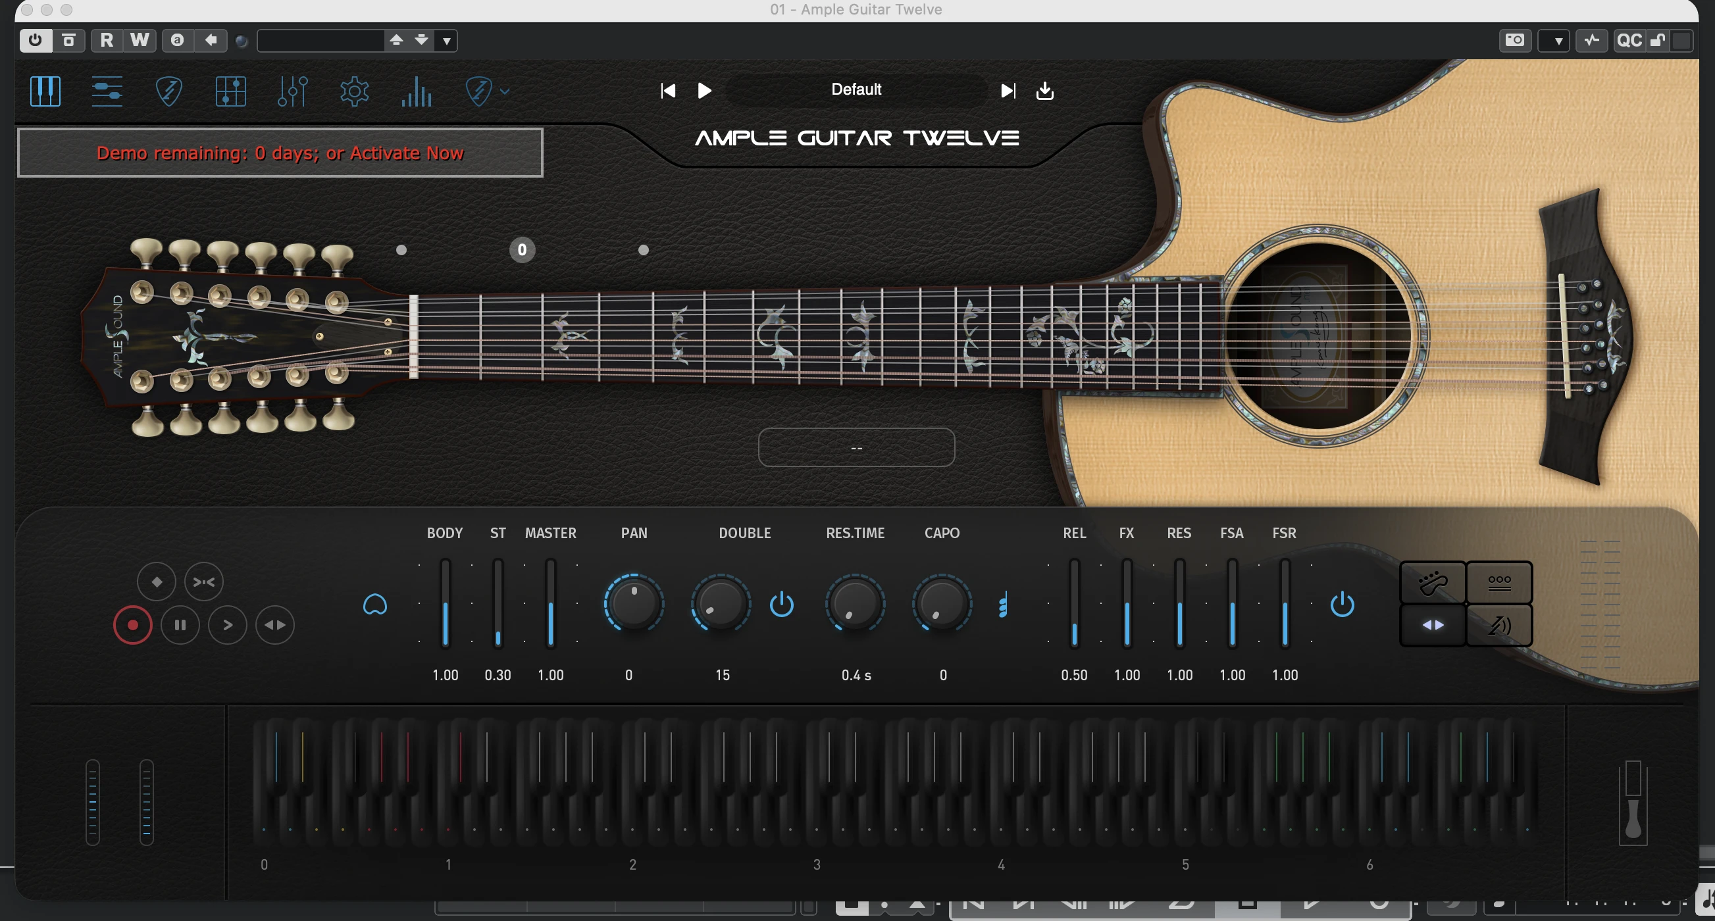Click the red record button
This screenshot has width=1715, height=921.
pos(132,625)
